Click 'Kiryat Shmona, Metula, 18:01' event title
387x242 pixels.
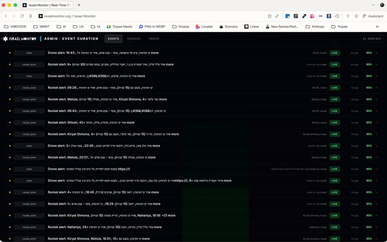click(x=99, y=239)
